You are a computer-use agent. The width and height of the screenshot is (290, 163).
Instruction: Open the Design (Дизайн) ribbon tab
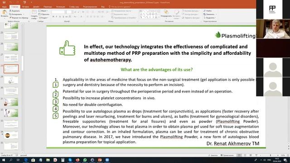(36, 7)
